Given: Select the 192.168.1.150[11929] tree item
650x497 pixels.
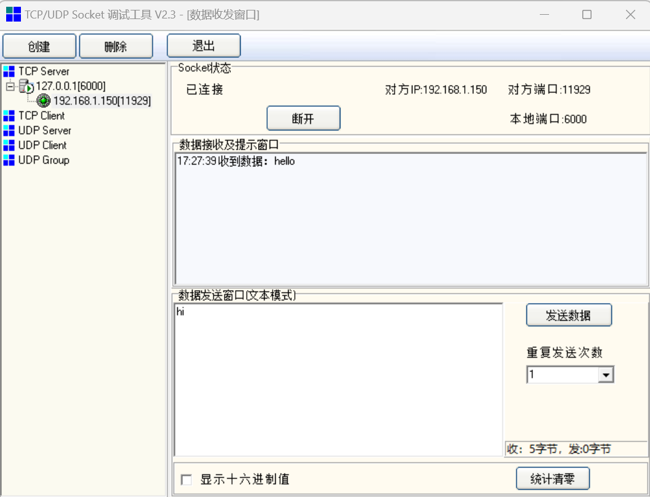Looking at the screenshot, I should point(102,101).
